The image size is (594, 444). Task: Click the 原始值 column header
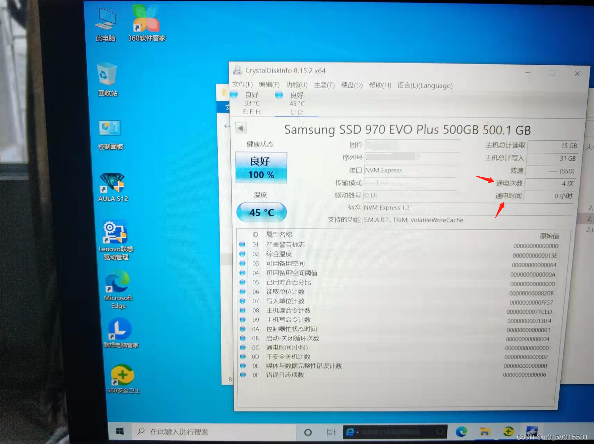[549, 236]
